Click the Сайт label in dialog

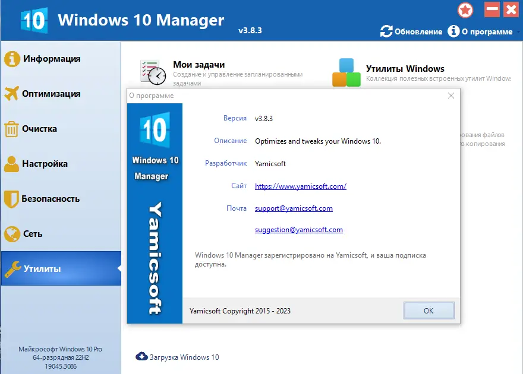tap(239, 185)
